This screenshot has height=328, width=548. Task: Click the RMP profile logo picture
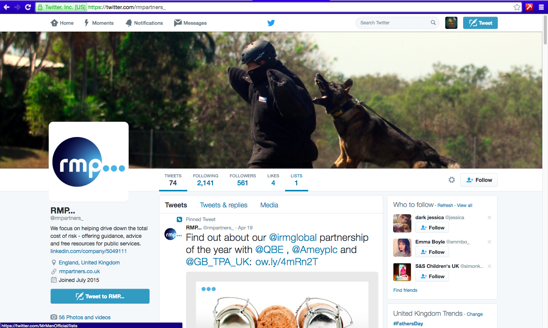(x=89, y=162)
